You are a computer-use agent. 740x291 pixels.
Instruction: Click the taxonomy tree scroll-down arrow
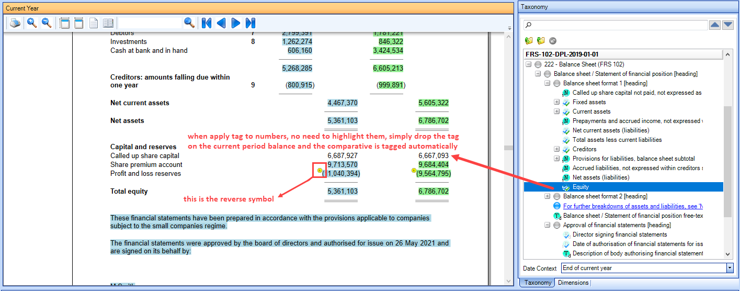pos(728,254)
